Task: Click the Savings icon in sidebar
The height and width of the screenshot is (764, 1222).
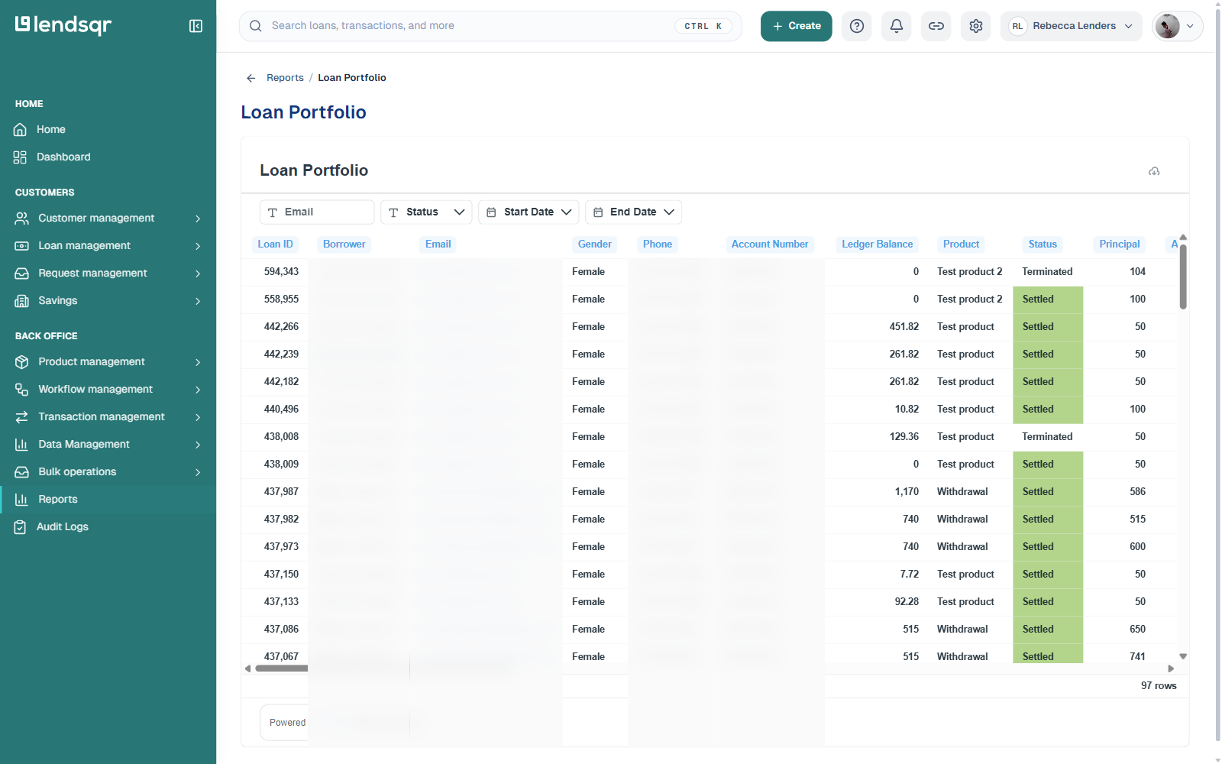Action: pyautogui.click(x=22, y=301)
